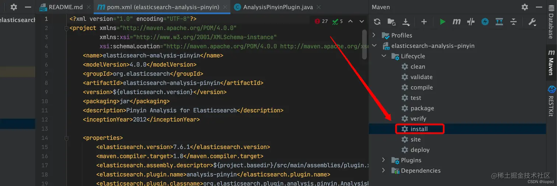Close AnalysisPinyinPlugin.java tab
Image resolution: width=557 pixels, height=186 pixels.
coord(318,7)
